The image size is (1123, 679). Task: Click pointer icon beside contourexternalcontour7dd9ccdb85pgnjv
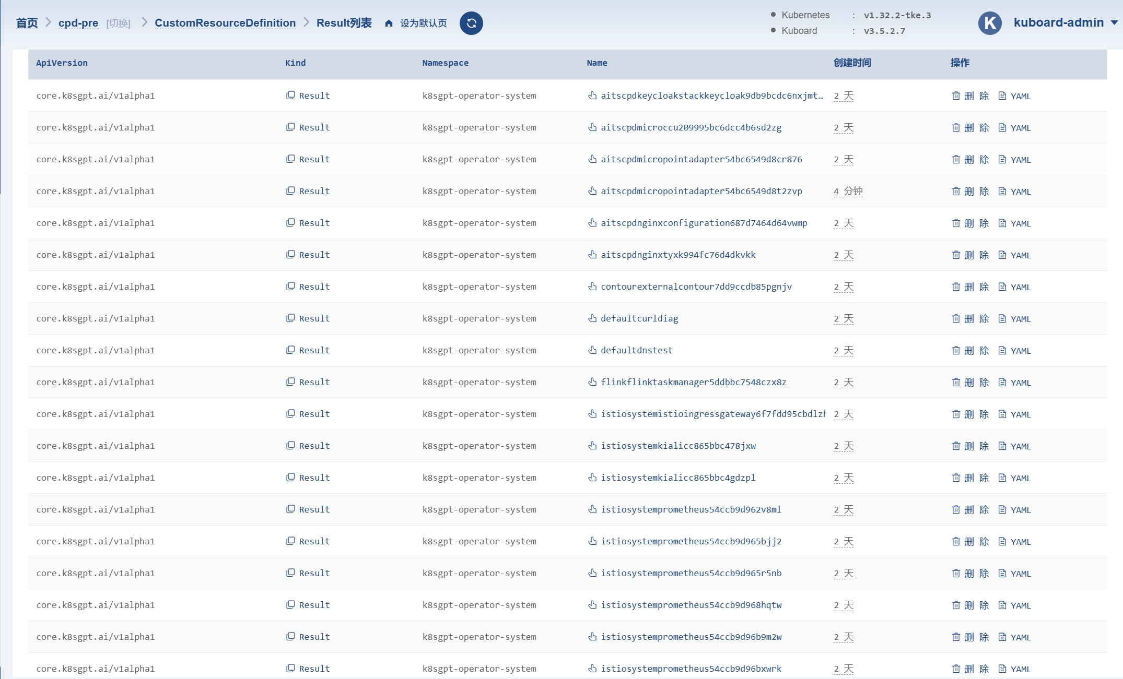click(592, 286)
